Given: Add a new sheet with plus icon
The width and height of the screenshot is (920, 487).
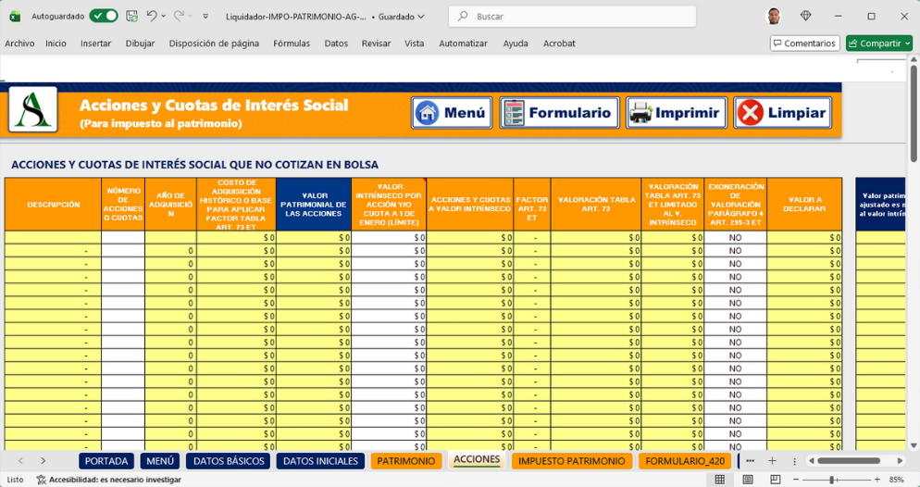Looking at the screenshot, I should 772,461.
